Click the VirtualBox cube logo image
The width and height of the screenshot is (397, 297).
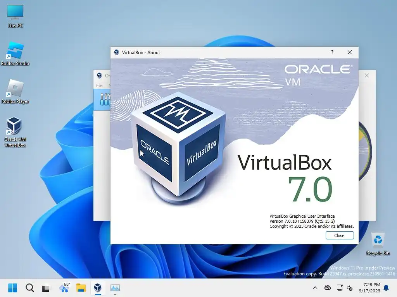[178, 148]
